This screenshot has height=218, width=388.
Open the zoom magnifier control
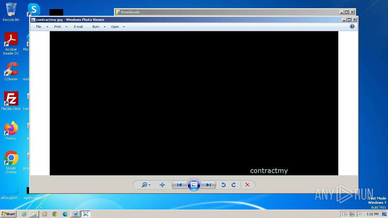145,185
